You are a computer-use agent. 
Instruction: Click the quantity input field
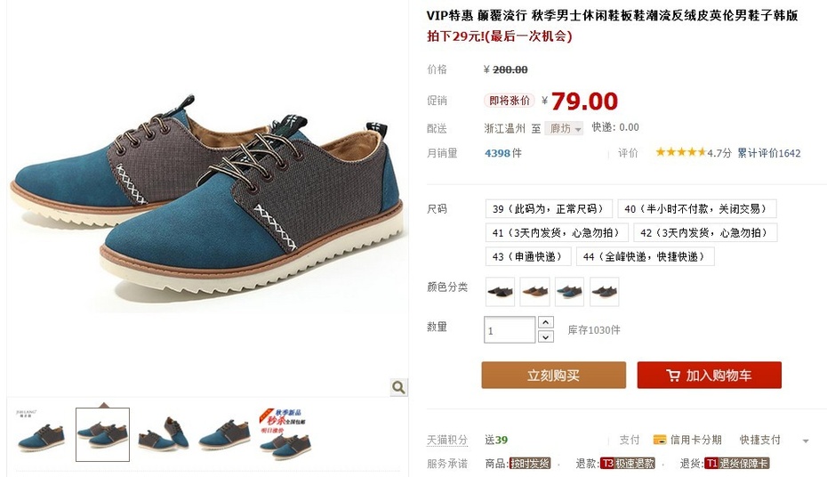click(510, 330)
